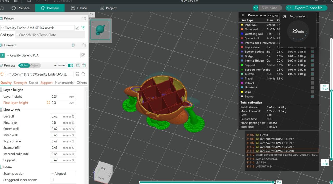Click the layer slider plus handle
The height and width of the screenshot is (184, 333).
point(331,91)
